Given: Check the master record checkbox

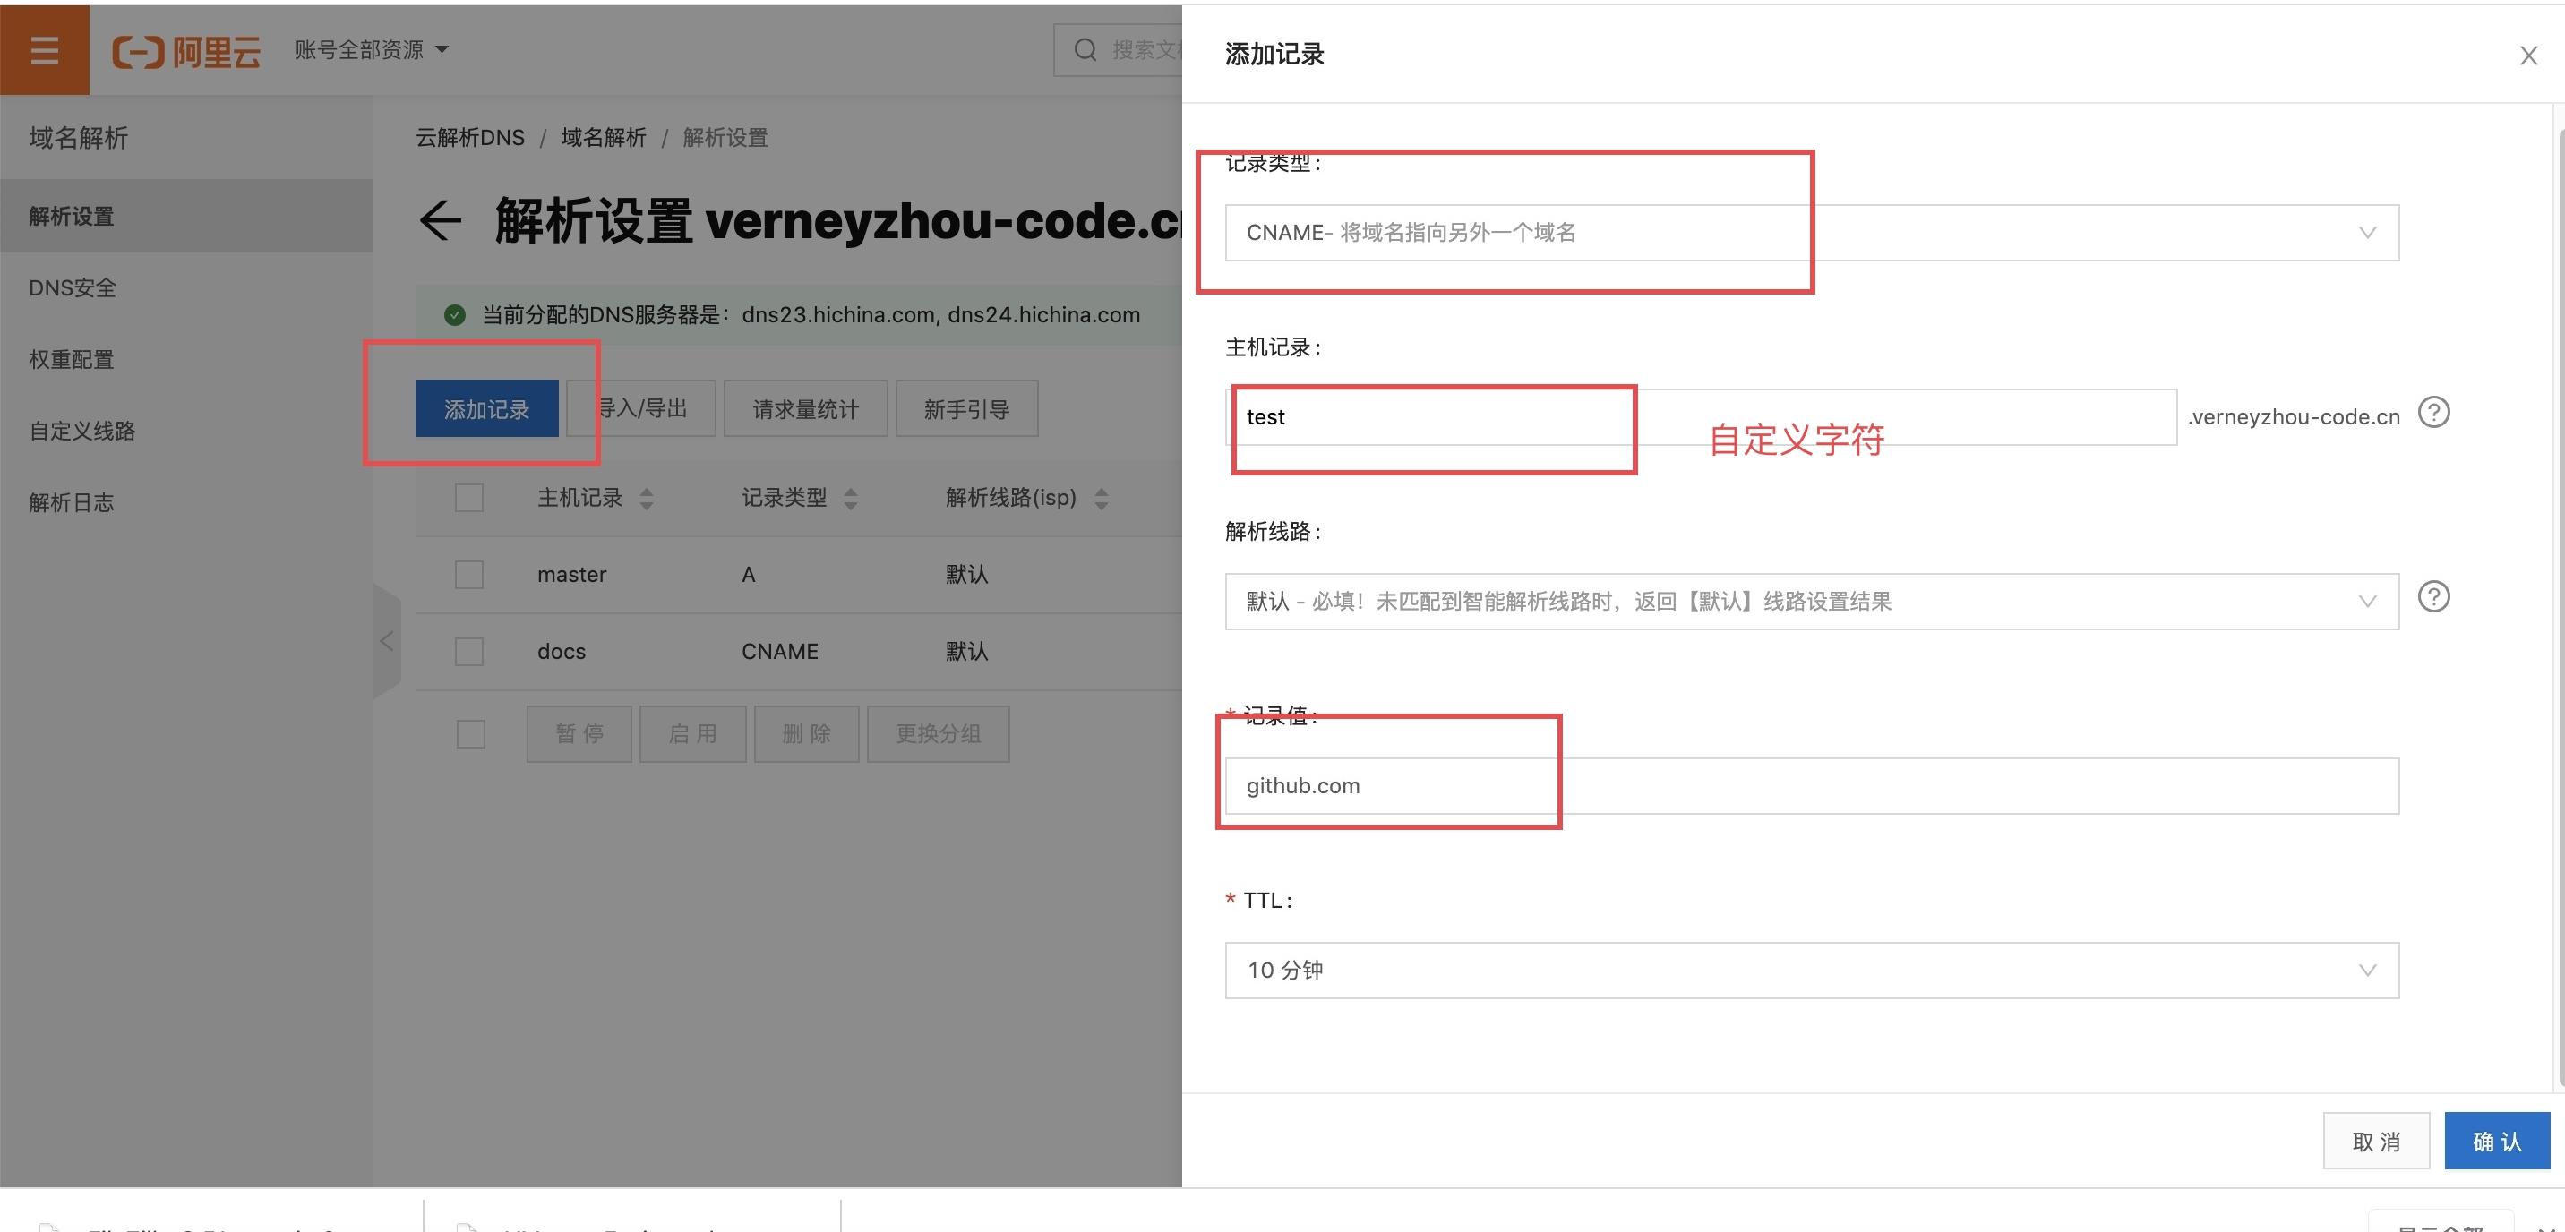Looking at the screenshot, I should (469, 574).
